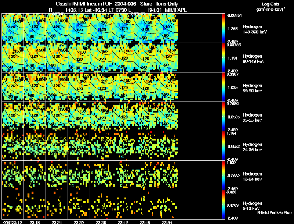Click the Hydrogen 149-360 keV color bar

tap(223, 28)
